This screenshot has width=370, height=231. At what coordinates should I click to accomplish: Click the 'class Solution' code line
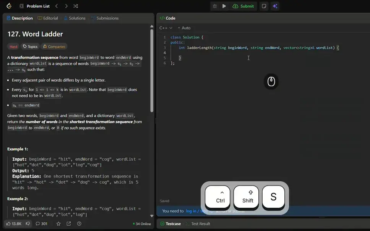[187, 37]
